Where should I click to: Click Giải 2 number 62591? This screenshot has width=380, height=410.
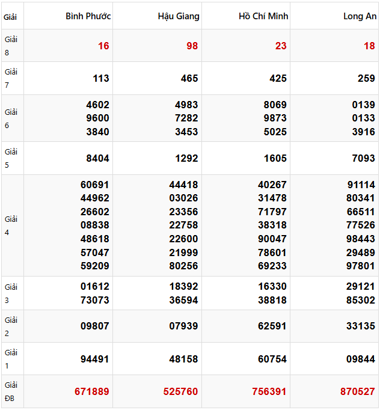(x=272, y=326)
